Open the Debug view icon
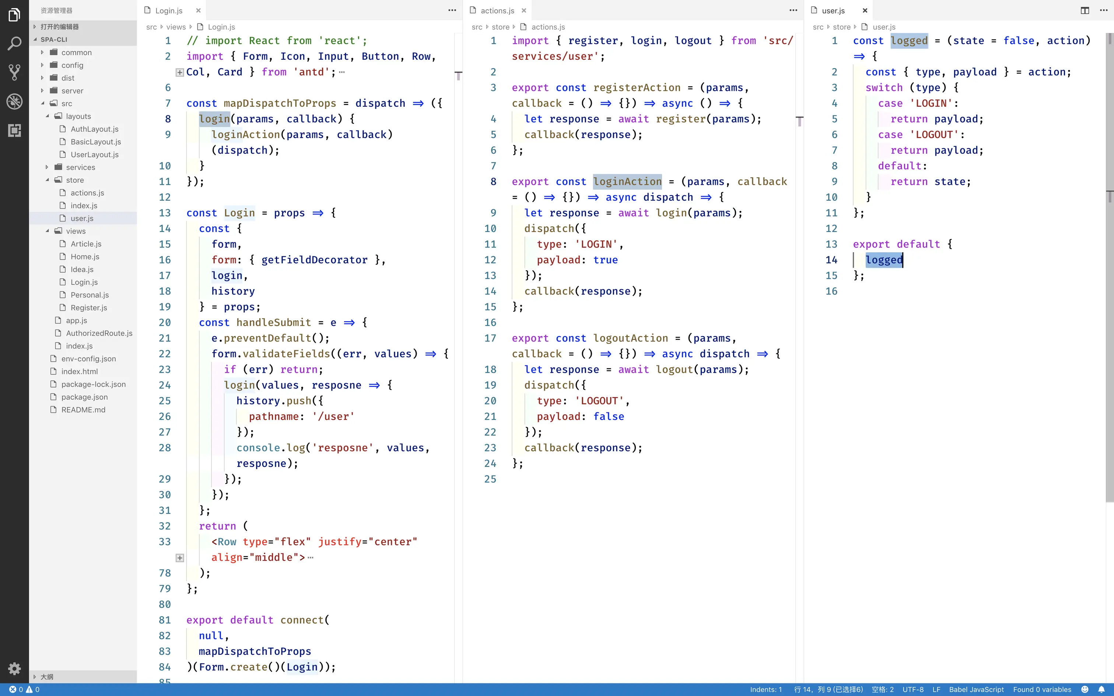The image size is (1114, 696). pyautogui.click(x=14, y=101)
